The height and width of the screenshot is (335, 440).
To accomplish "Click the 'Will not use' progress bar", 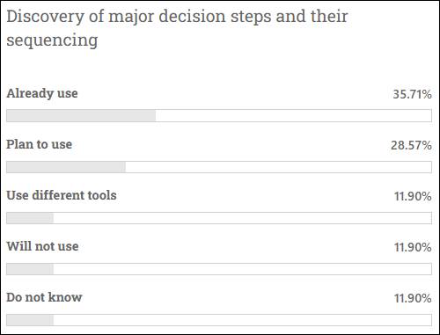I will (x=219, y=269).
